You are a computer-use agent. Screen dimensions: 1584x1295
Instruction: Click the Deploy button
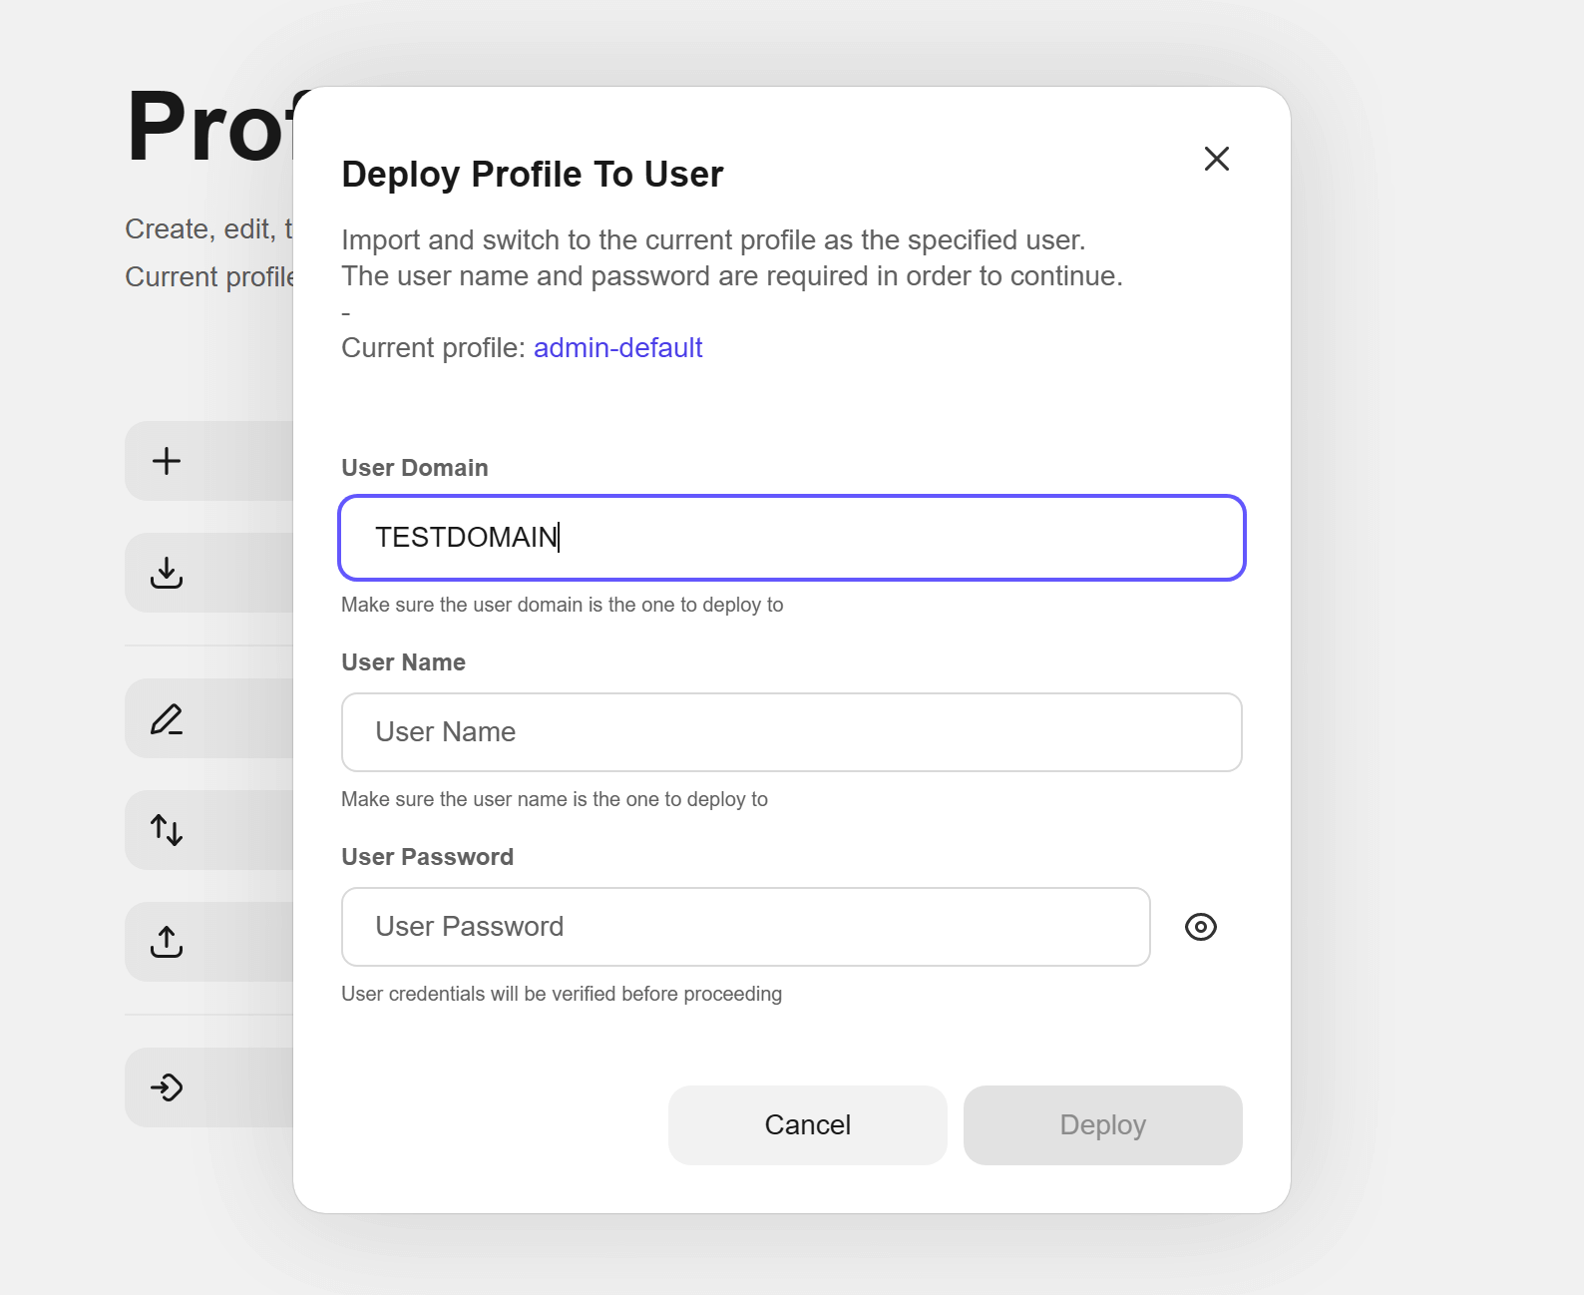(x=1103, y=1125)
